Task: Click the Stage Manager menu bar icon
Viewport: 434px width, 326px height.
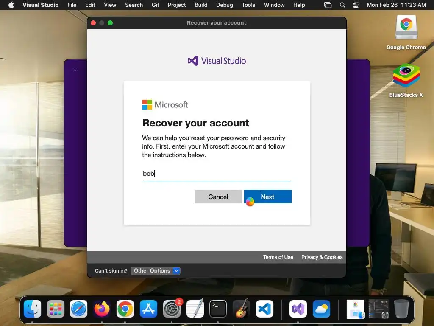Action: [328, 5]
